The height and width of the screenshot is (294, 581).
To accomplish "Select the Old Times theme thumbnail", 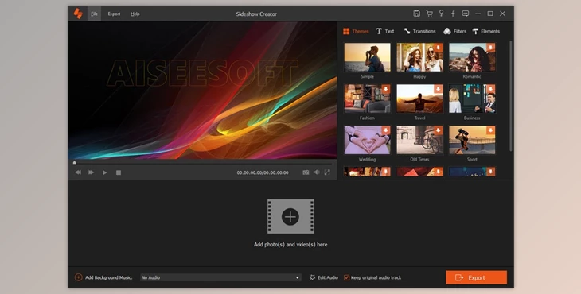I will [419, 140].
